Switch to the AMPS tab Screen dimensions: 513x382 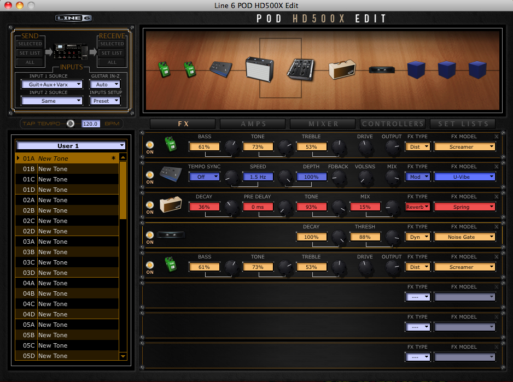point(252,124)
